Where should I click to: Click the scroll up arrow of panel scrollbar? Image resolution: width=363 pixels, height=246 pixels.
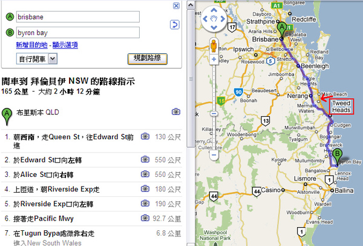(191, 5)
